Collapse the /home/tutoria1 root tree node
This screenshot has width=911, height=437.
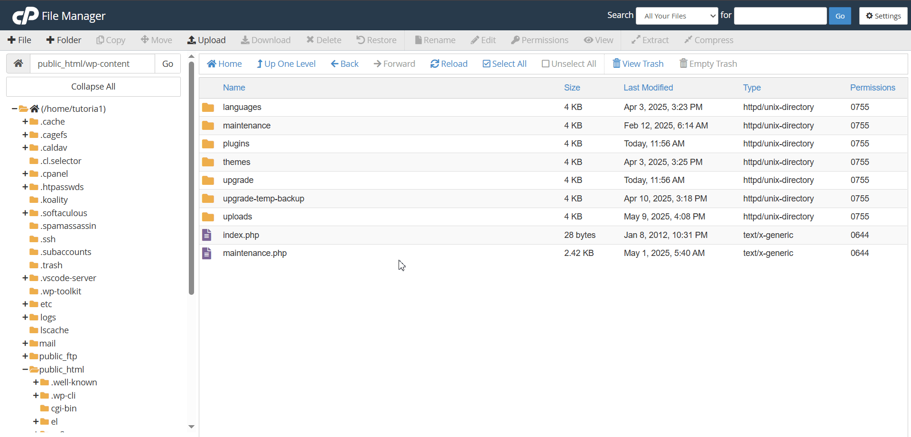[x=15, y=109]
